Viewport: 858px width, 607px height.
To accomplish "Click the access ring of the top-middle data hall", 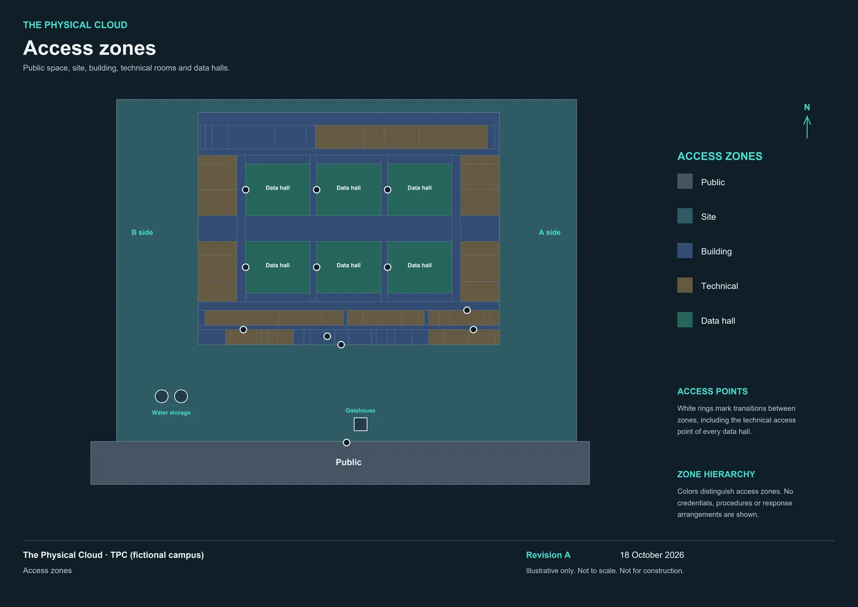I will pyautogui.click(x=317, y=190).
